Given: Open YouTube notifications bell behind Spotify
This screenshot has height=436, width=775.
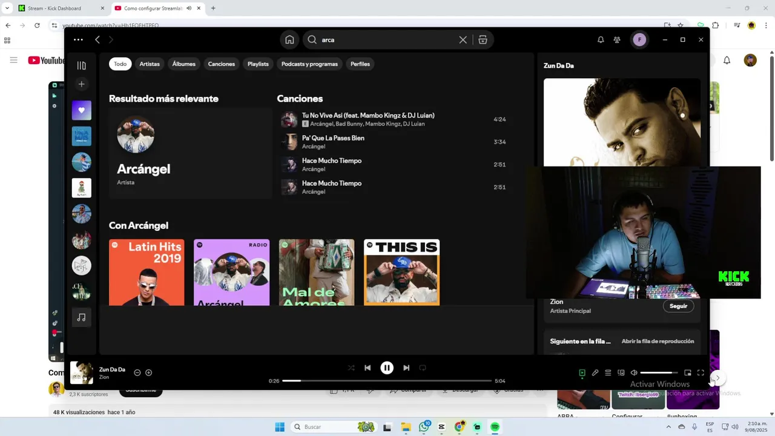Looking at the screenshot, I should (x=727, y=61).
